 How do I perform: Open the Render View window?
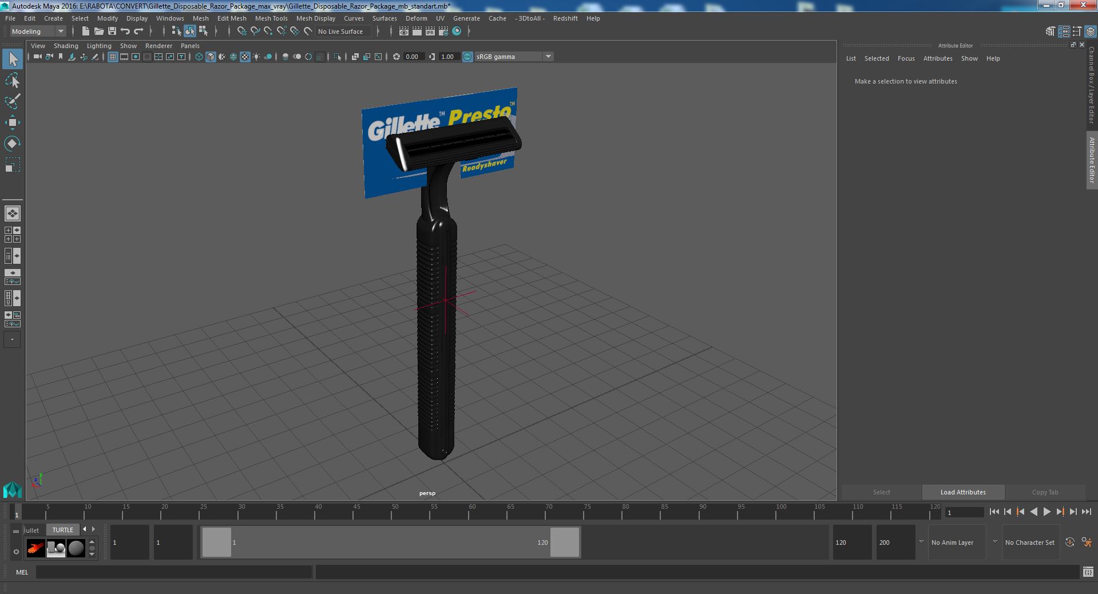(404, 31)
